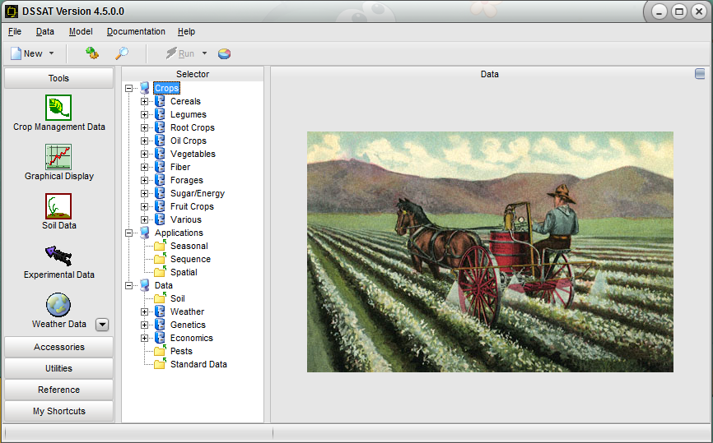
Task: Switch to the Tools panel header
Action: point(58,78)
